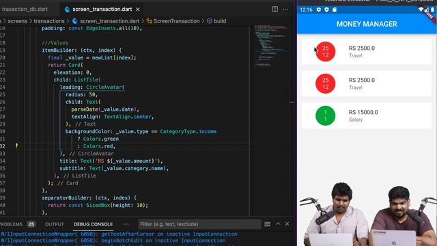Close the bottom panel
Image resolution: width=437 pixels, height=246 pixels.
click(x=287, y=224)
